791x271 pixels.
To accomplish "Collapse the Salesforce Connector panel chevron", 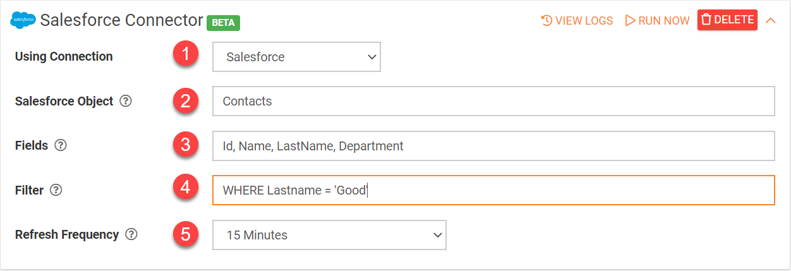I will pos(770,20).
